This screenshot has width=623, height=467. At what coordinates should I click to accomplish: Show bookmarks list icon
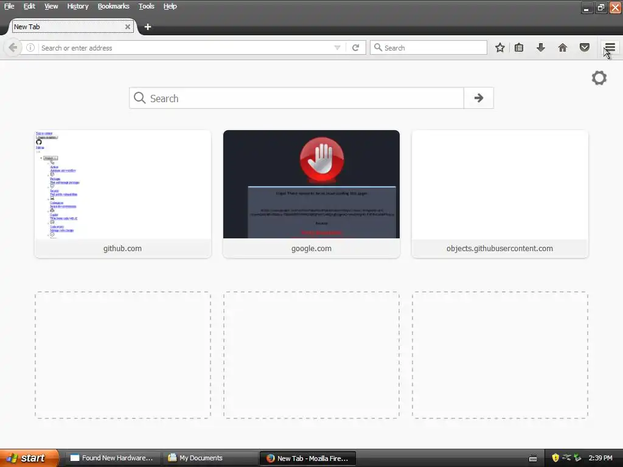(519, 47)
